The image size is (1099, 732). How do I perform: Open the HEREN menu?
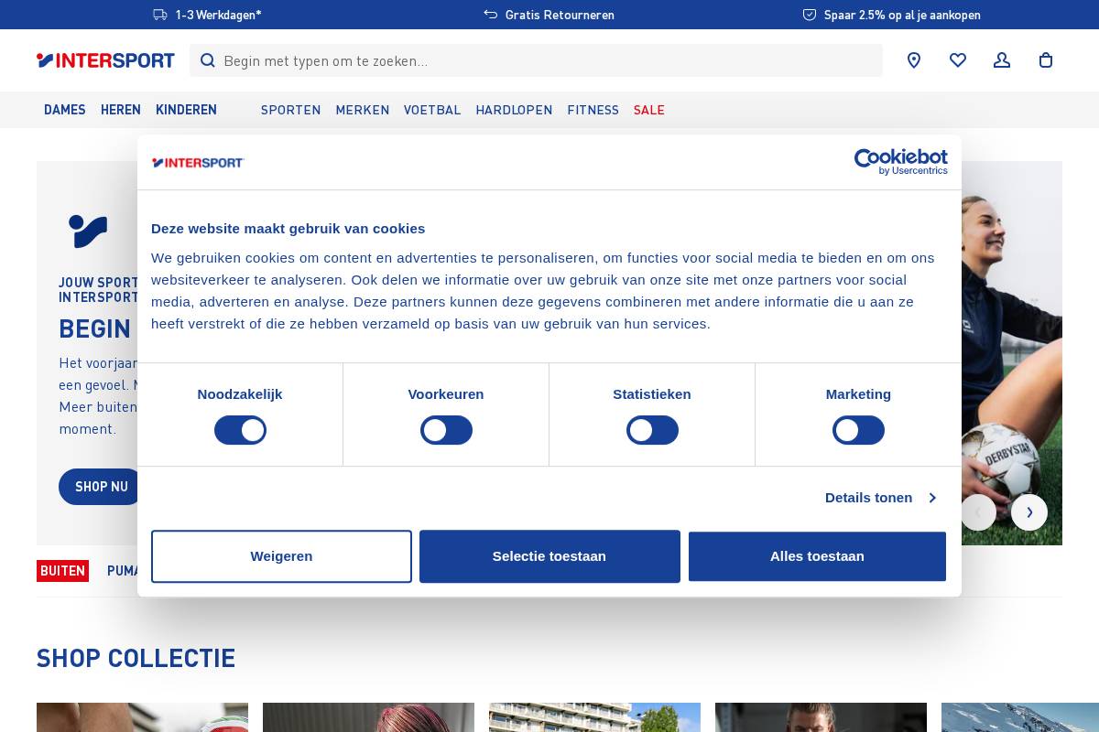coord(121,110)
